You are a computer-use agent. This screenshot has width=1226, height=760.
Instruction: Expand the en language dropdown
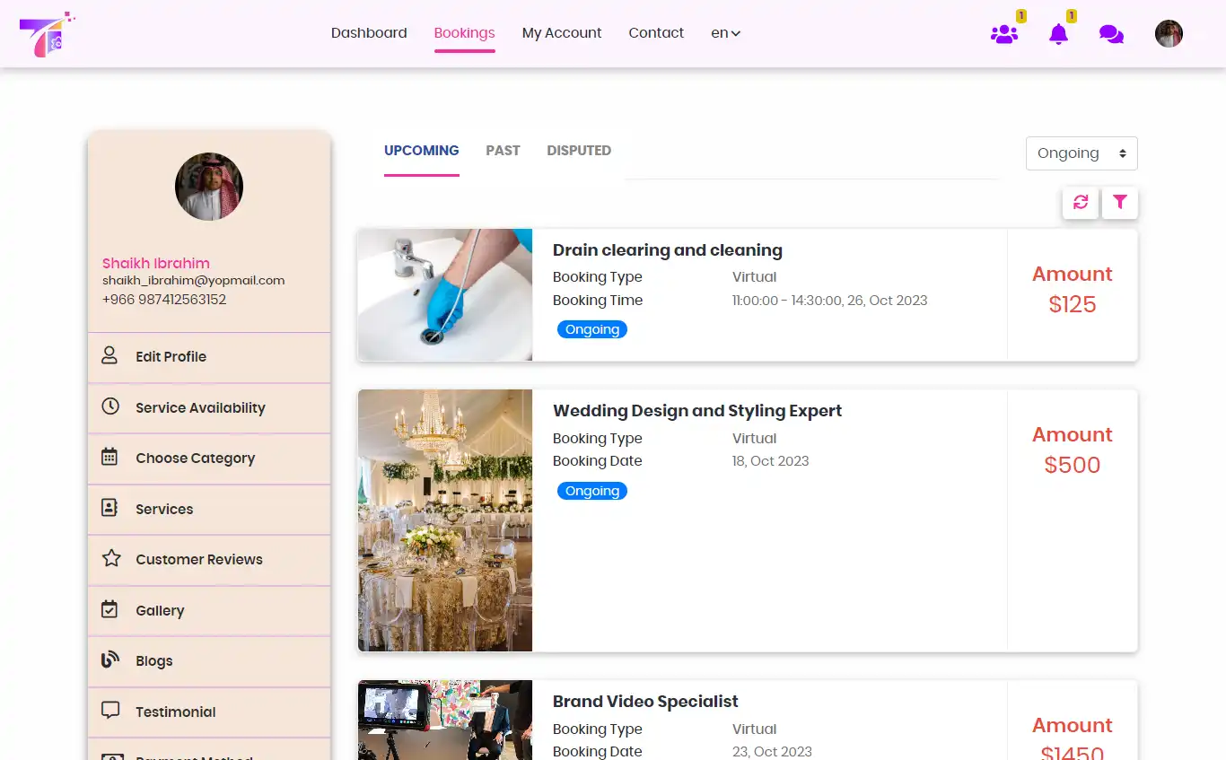725,32
